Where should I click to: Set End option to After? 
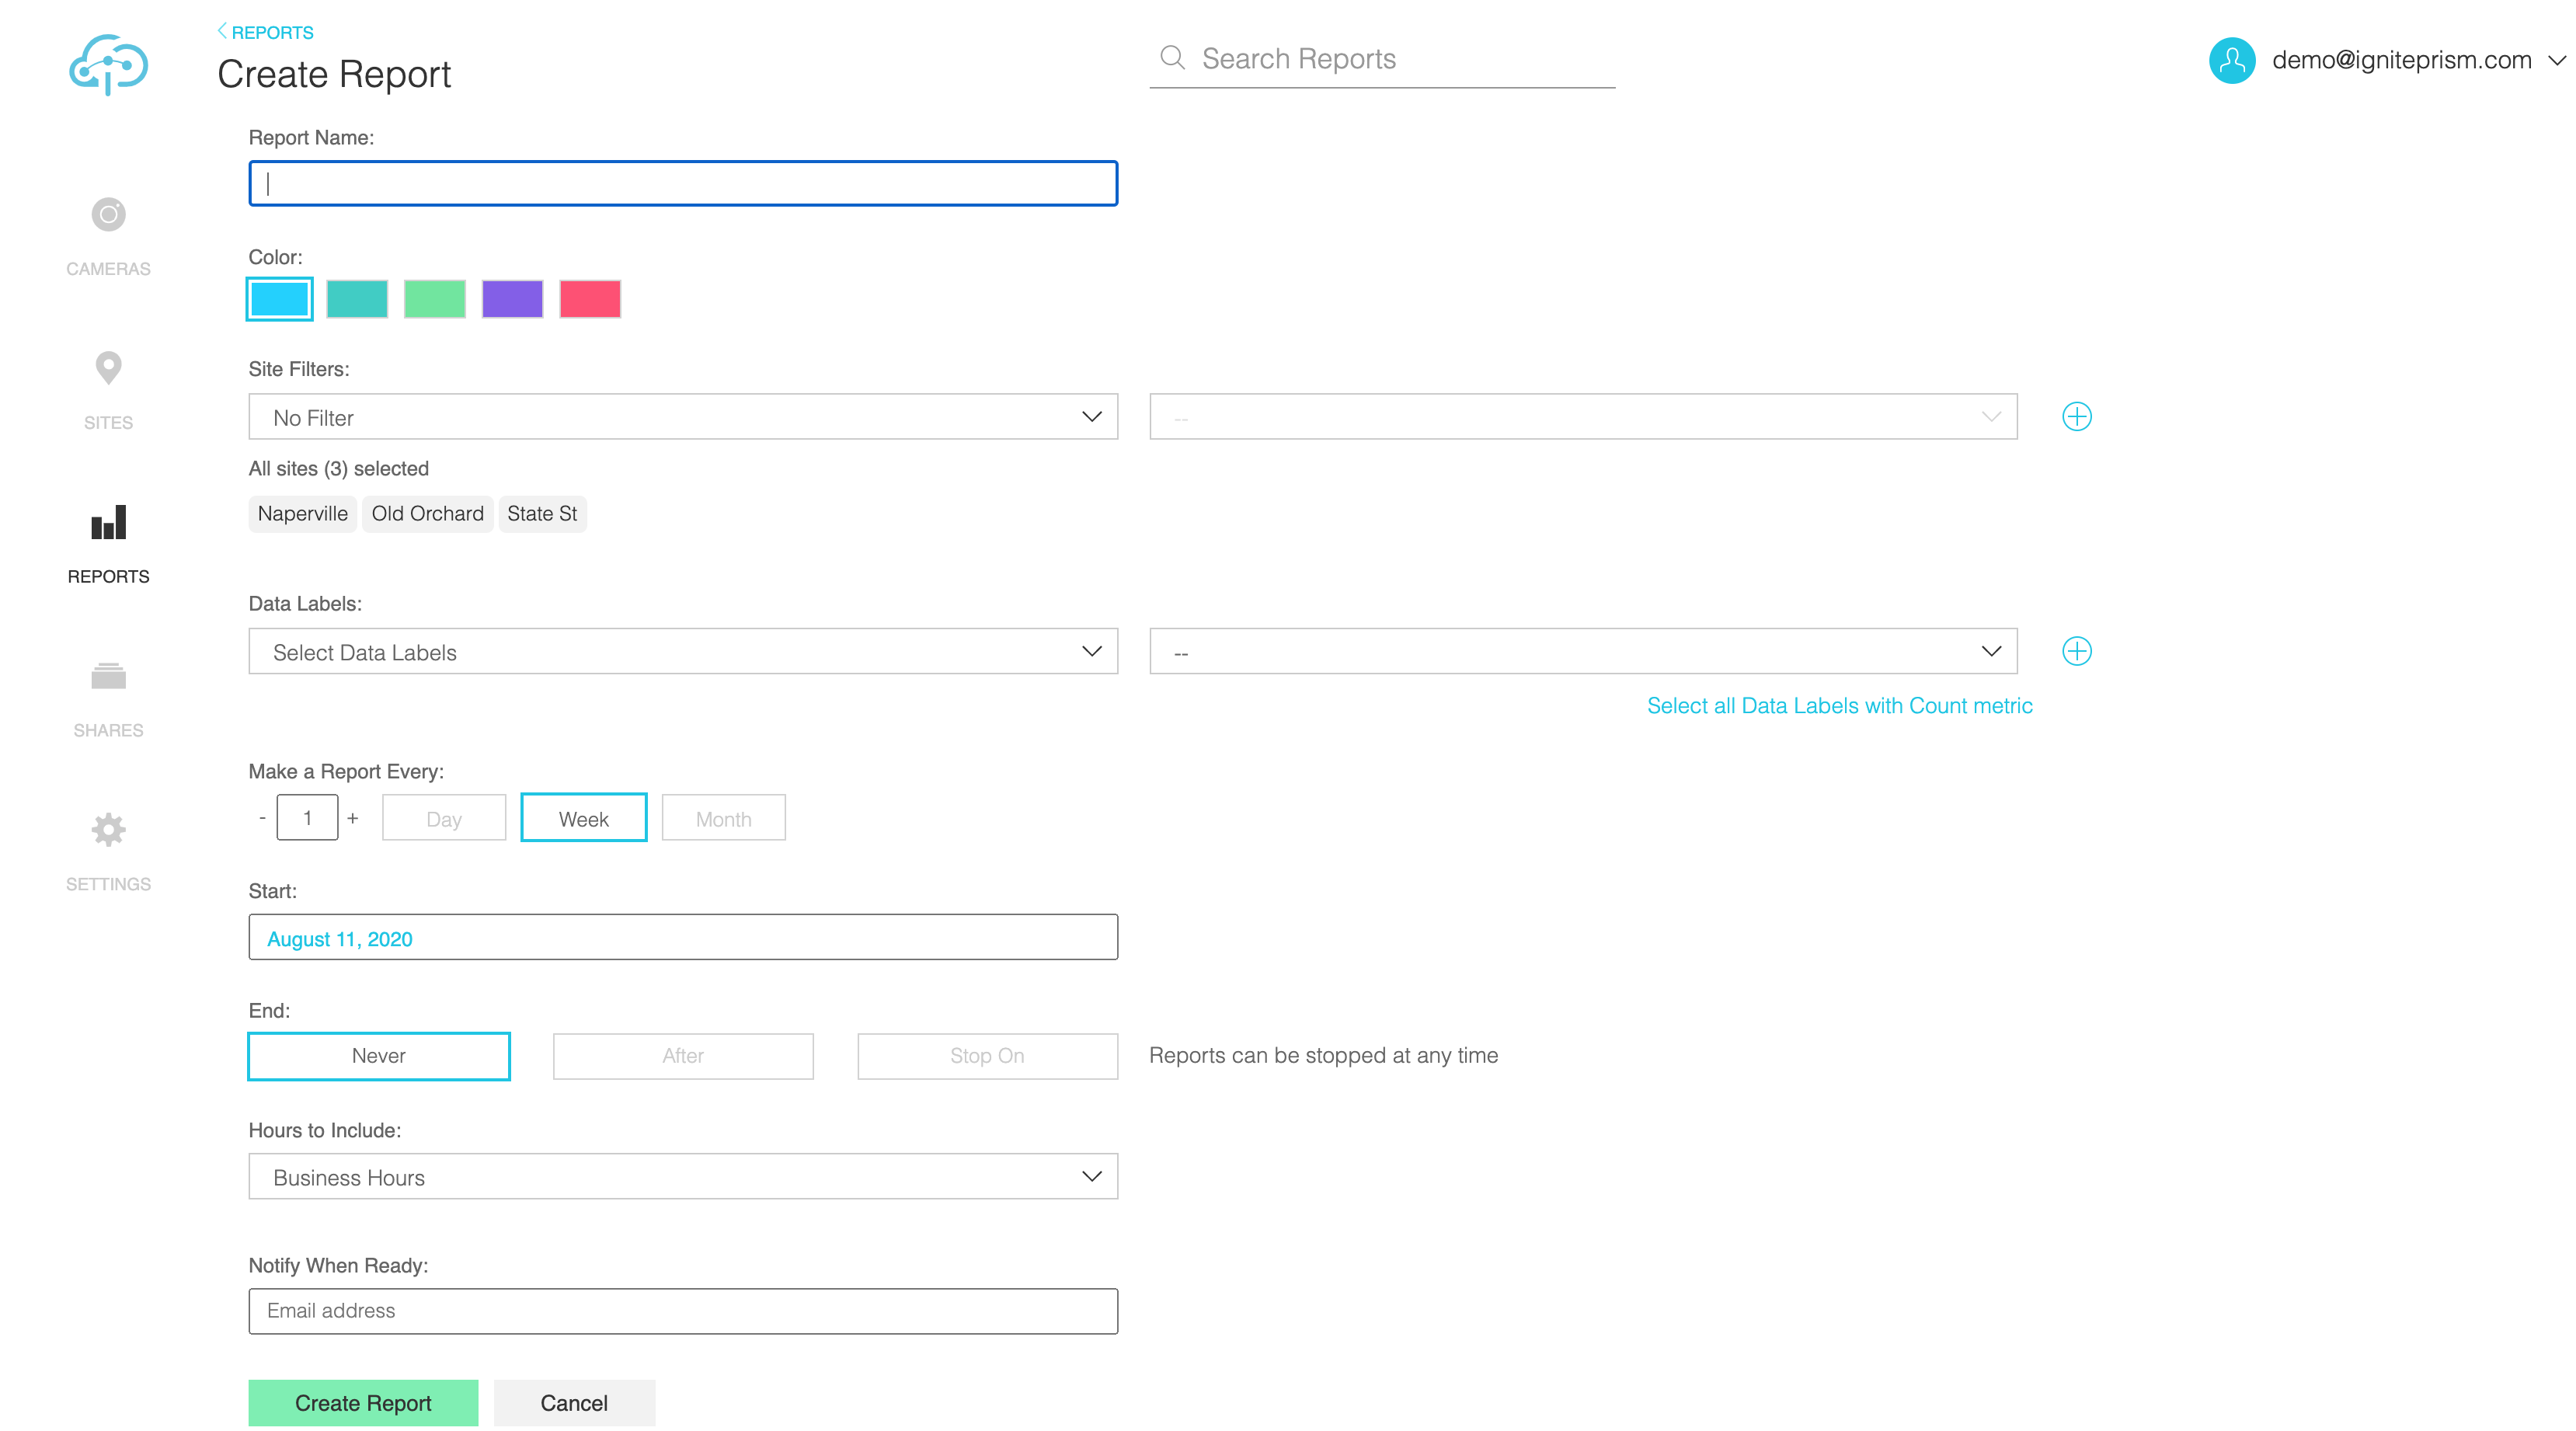[x=683, y=1056]
